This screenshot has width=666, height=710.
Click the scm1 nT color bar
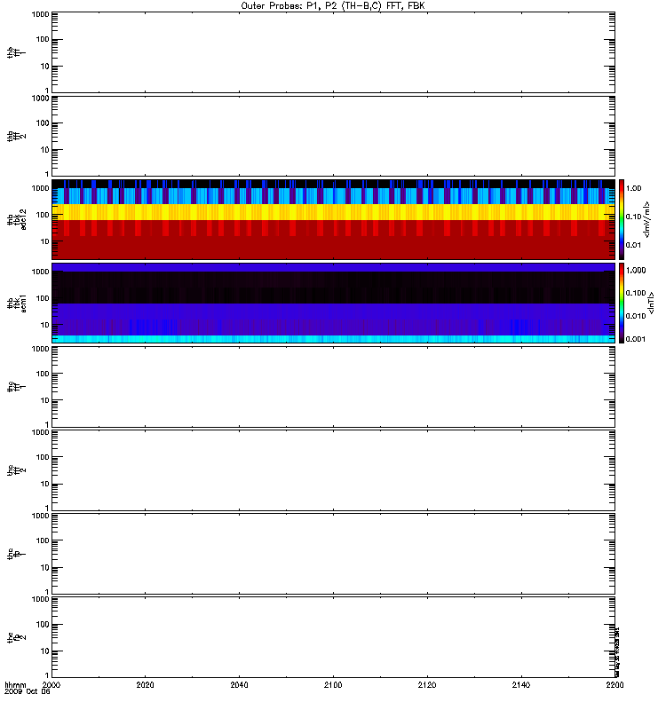pos(622,303)
